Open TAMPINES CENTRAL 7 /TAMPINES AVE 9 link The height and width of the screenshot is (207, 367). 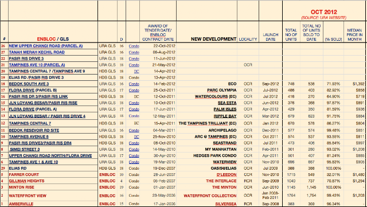47,71
